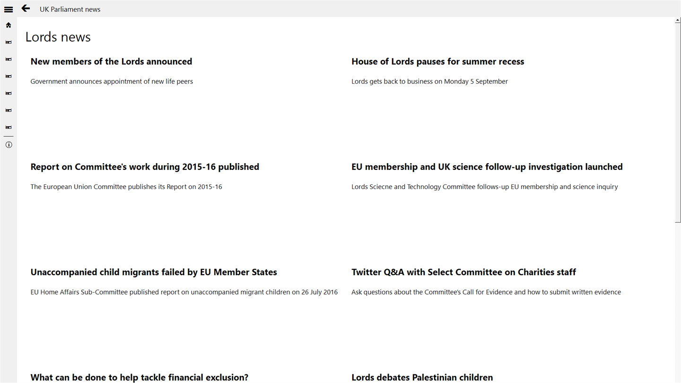Go back using the back arrow

26,9
